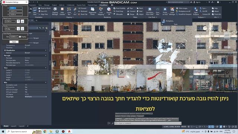The width and height of the screenshot is (238, 134).
Task: Click the Raise/Lower distance input field
Action: 10,22
